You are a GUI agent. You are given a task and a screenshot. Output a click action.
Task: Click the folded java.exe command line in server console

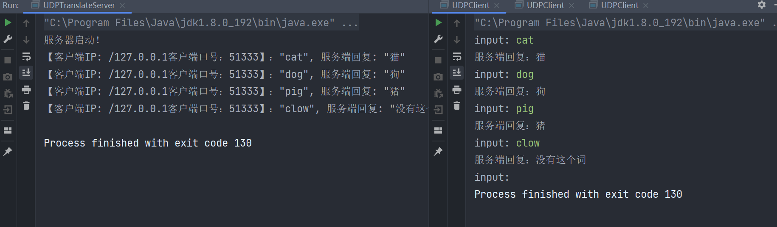[x=201, y=22]
